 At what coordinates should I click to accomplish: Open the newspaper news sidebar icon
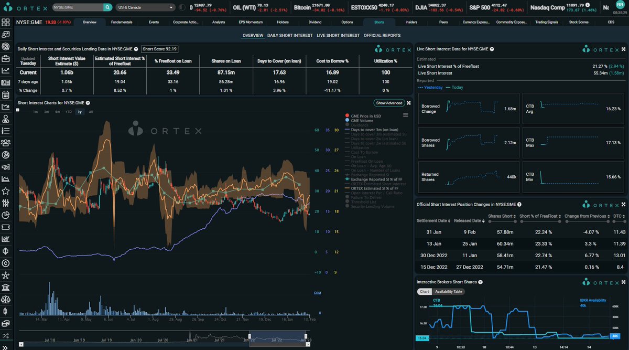click(6, 82)
